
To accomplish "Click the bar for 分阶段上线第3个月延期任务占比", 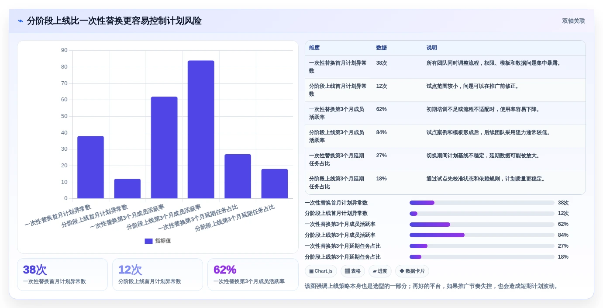I will (275, 183).
